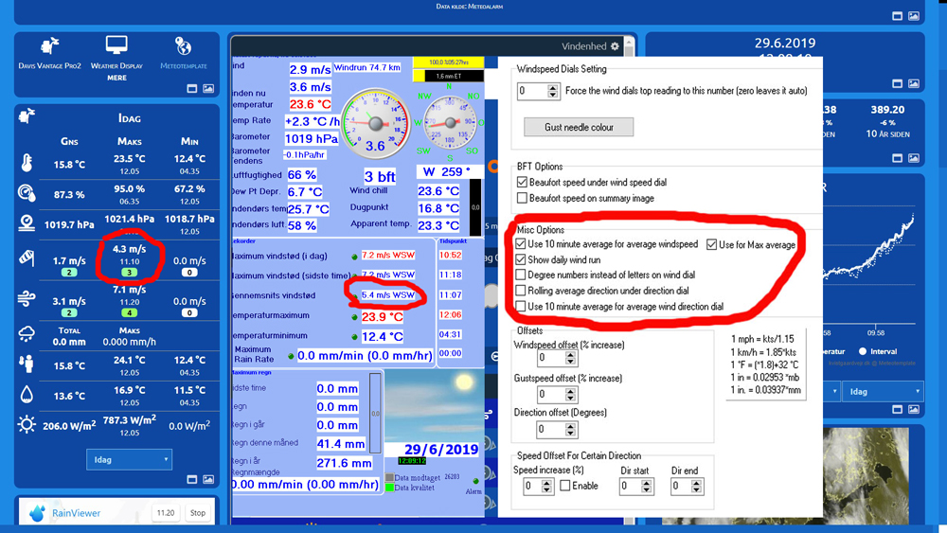This screenshot has height=533, width=947.
Task: Open Idag dropdown below weather table
Action: (x=129, y=459)
